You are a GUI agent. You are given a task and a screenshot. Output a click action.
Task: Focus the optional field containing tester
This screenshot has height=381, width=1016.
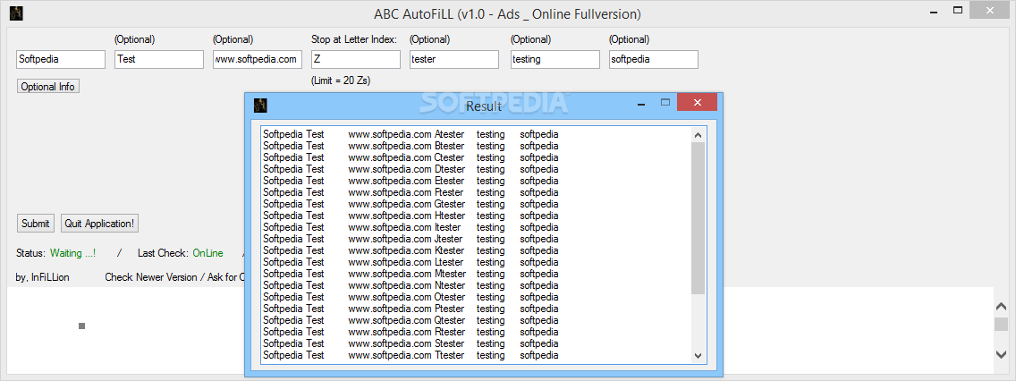tap(454, 59)
